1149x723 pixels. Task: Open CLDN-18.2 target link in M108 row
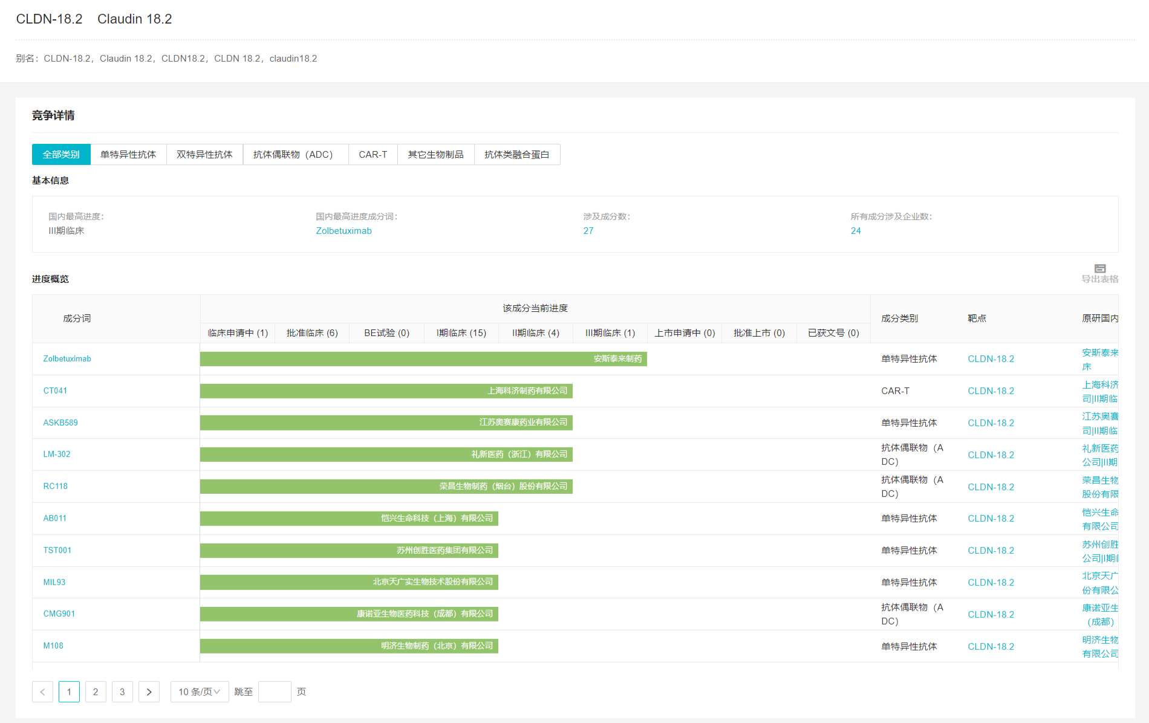tap(991, 646)
